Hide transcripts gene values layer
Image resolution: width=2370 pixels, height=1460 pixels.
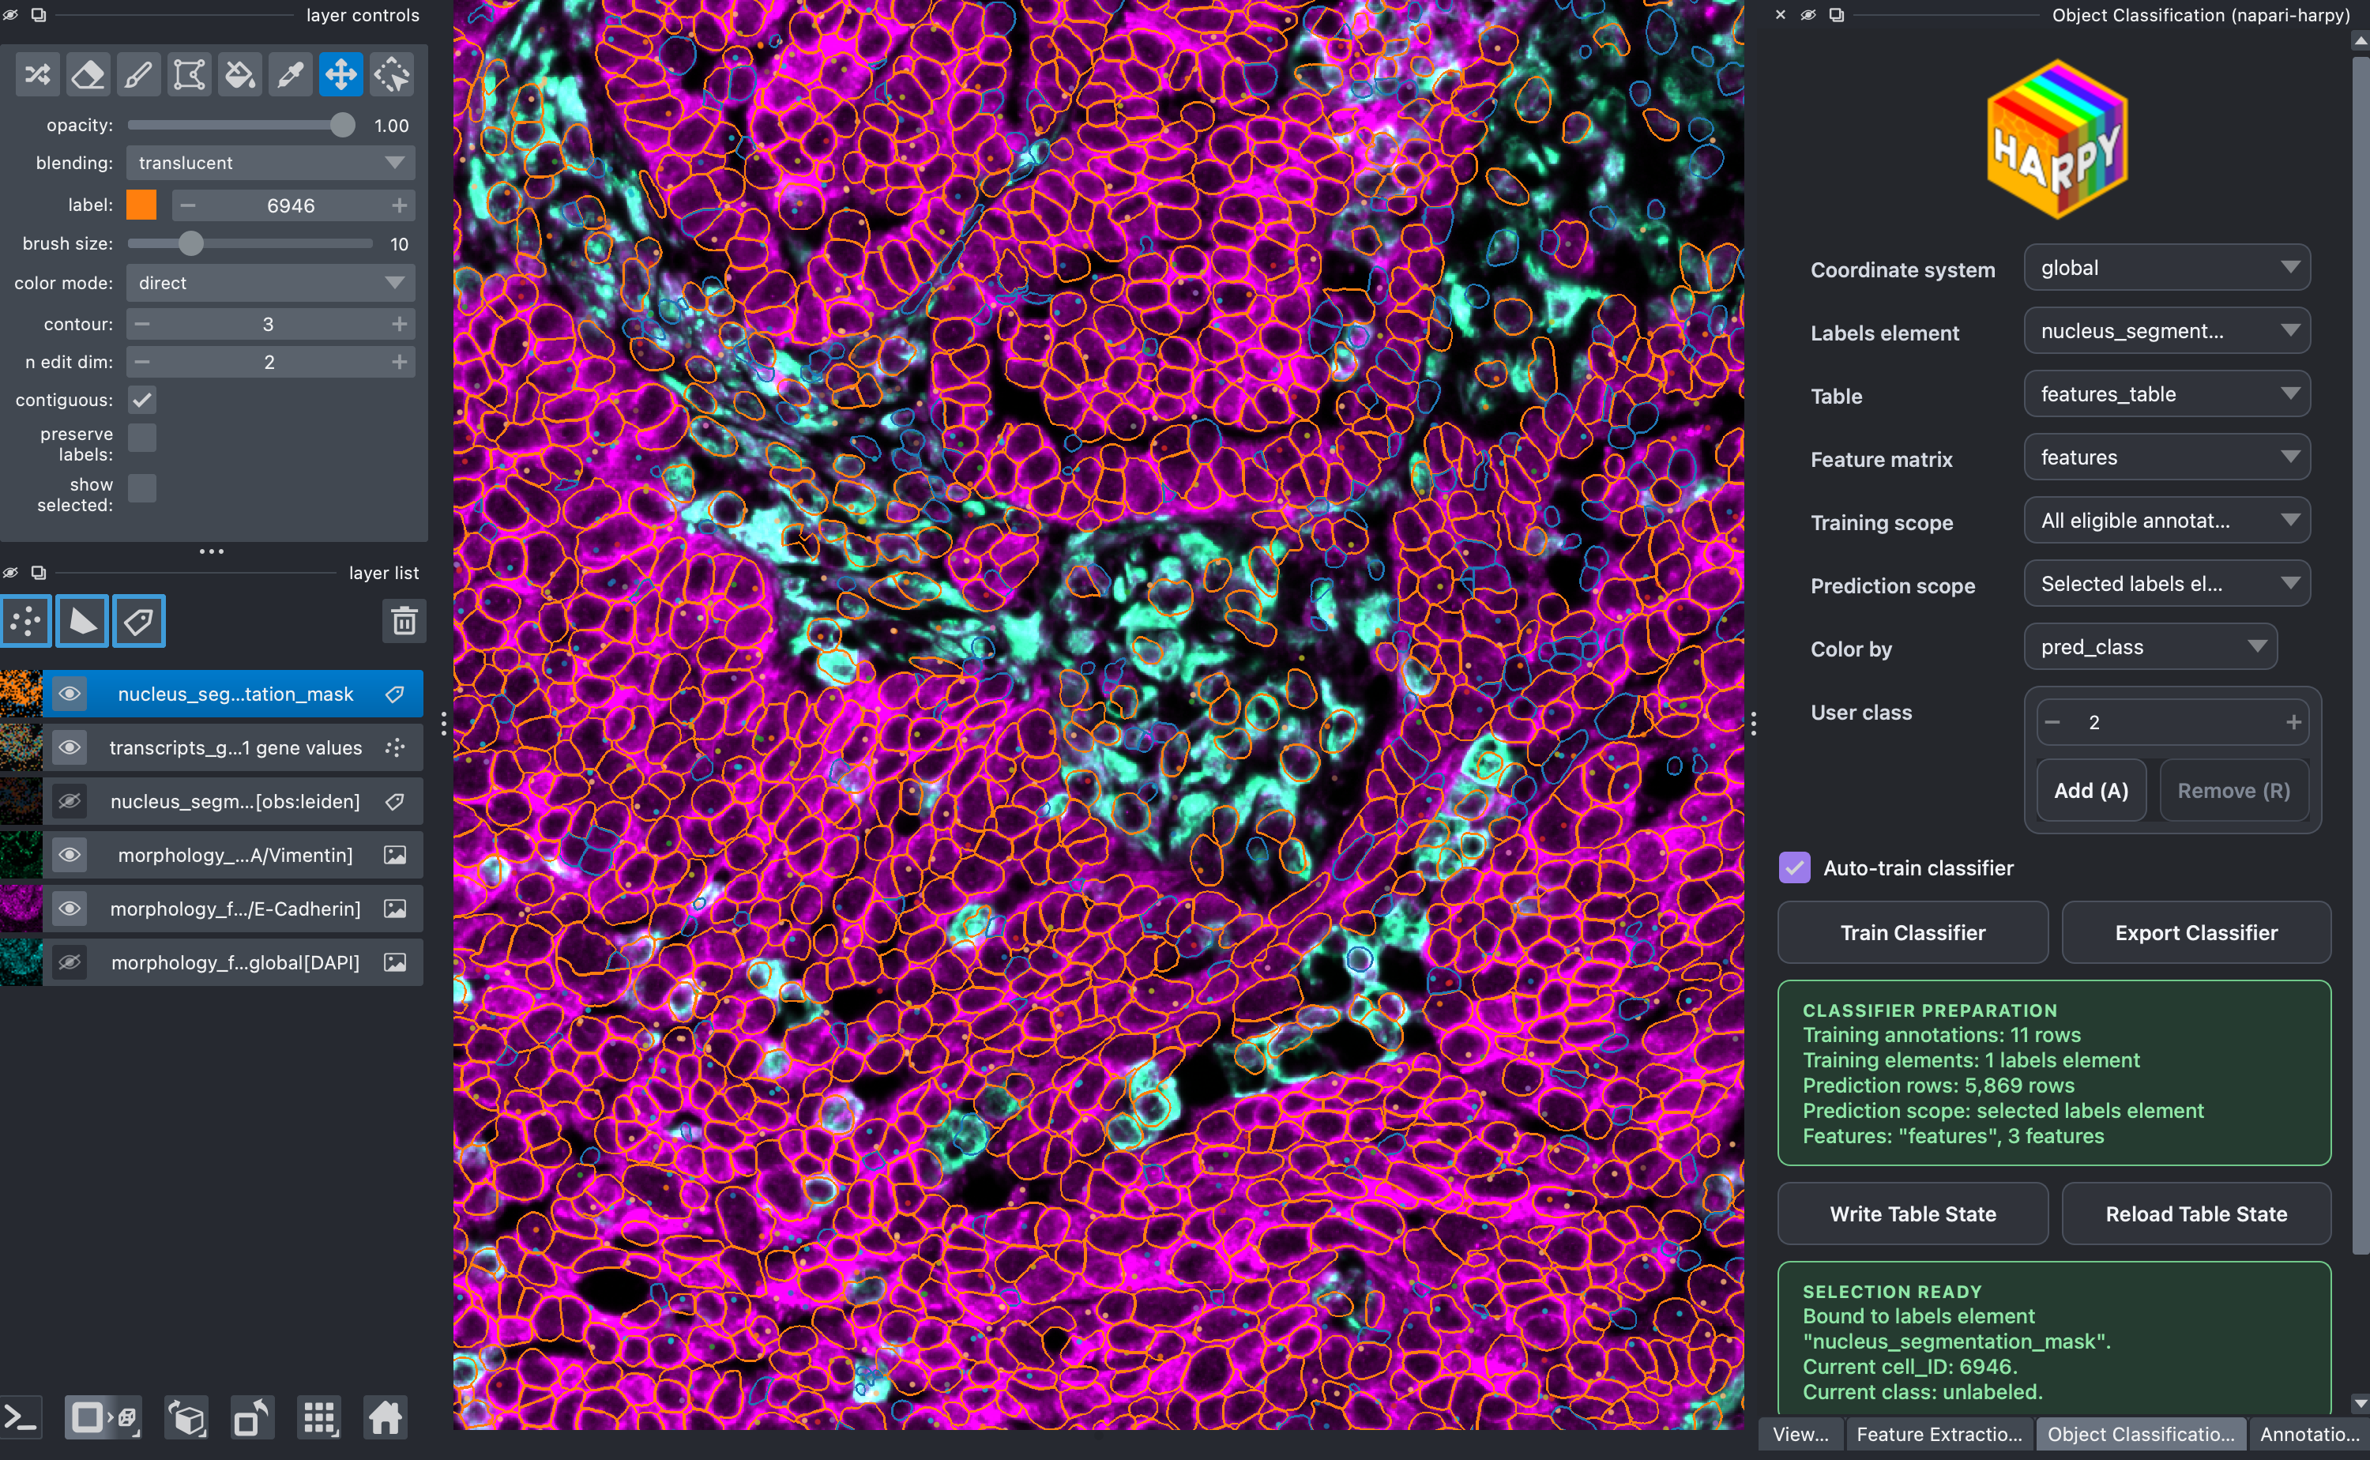[70, 747]
